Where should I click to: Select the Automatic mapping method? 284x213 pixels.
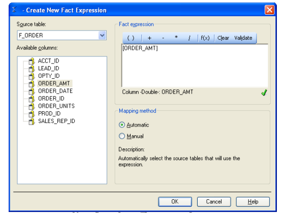(x=122, y=125)
